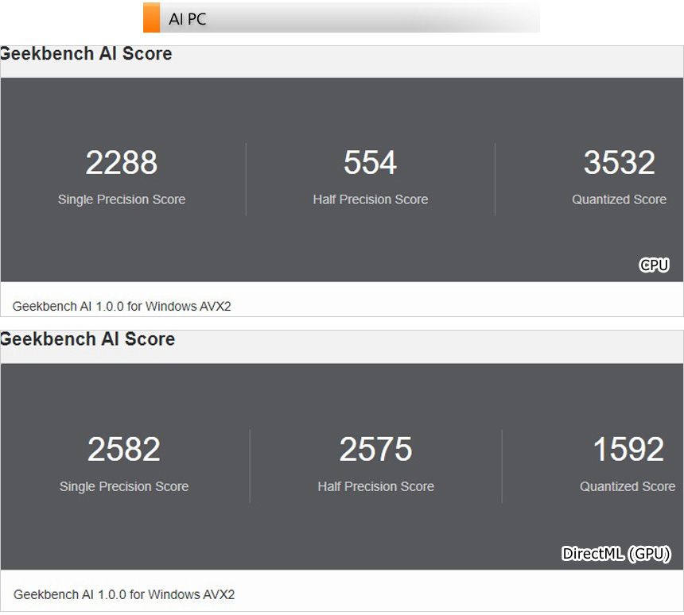
Task: Click the DirectML (GPU) overlay label
Action: pos(616,554)
